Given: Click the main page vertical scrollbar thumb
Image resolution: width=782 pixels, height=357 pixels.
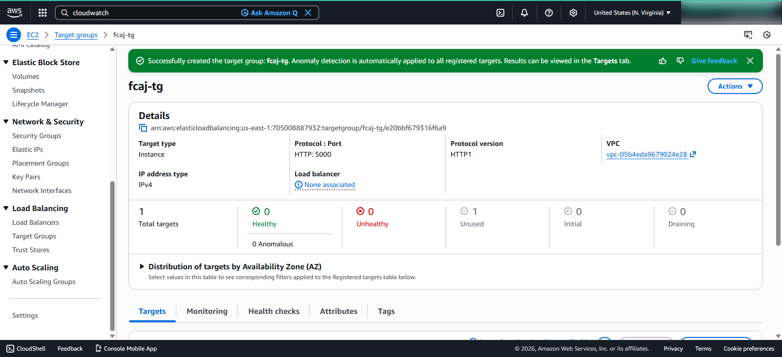Looking at the screenshot, I should pos(778,149).
